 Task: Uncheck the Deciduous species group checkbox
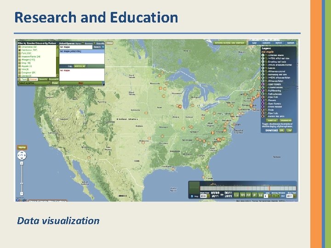[x=19, y=50]
